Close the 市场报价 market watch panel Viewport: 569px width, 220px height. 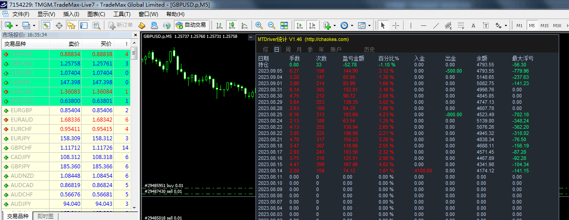[x=135, y=34]
